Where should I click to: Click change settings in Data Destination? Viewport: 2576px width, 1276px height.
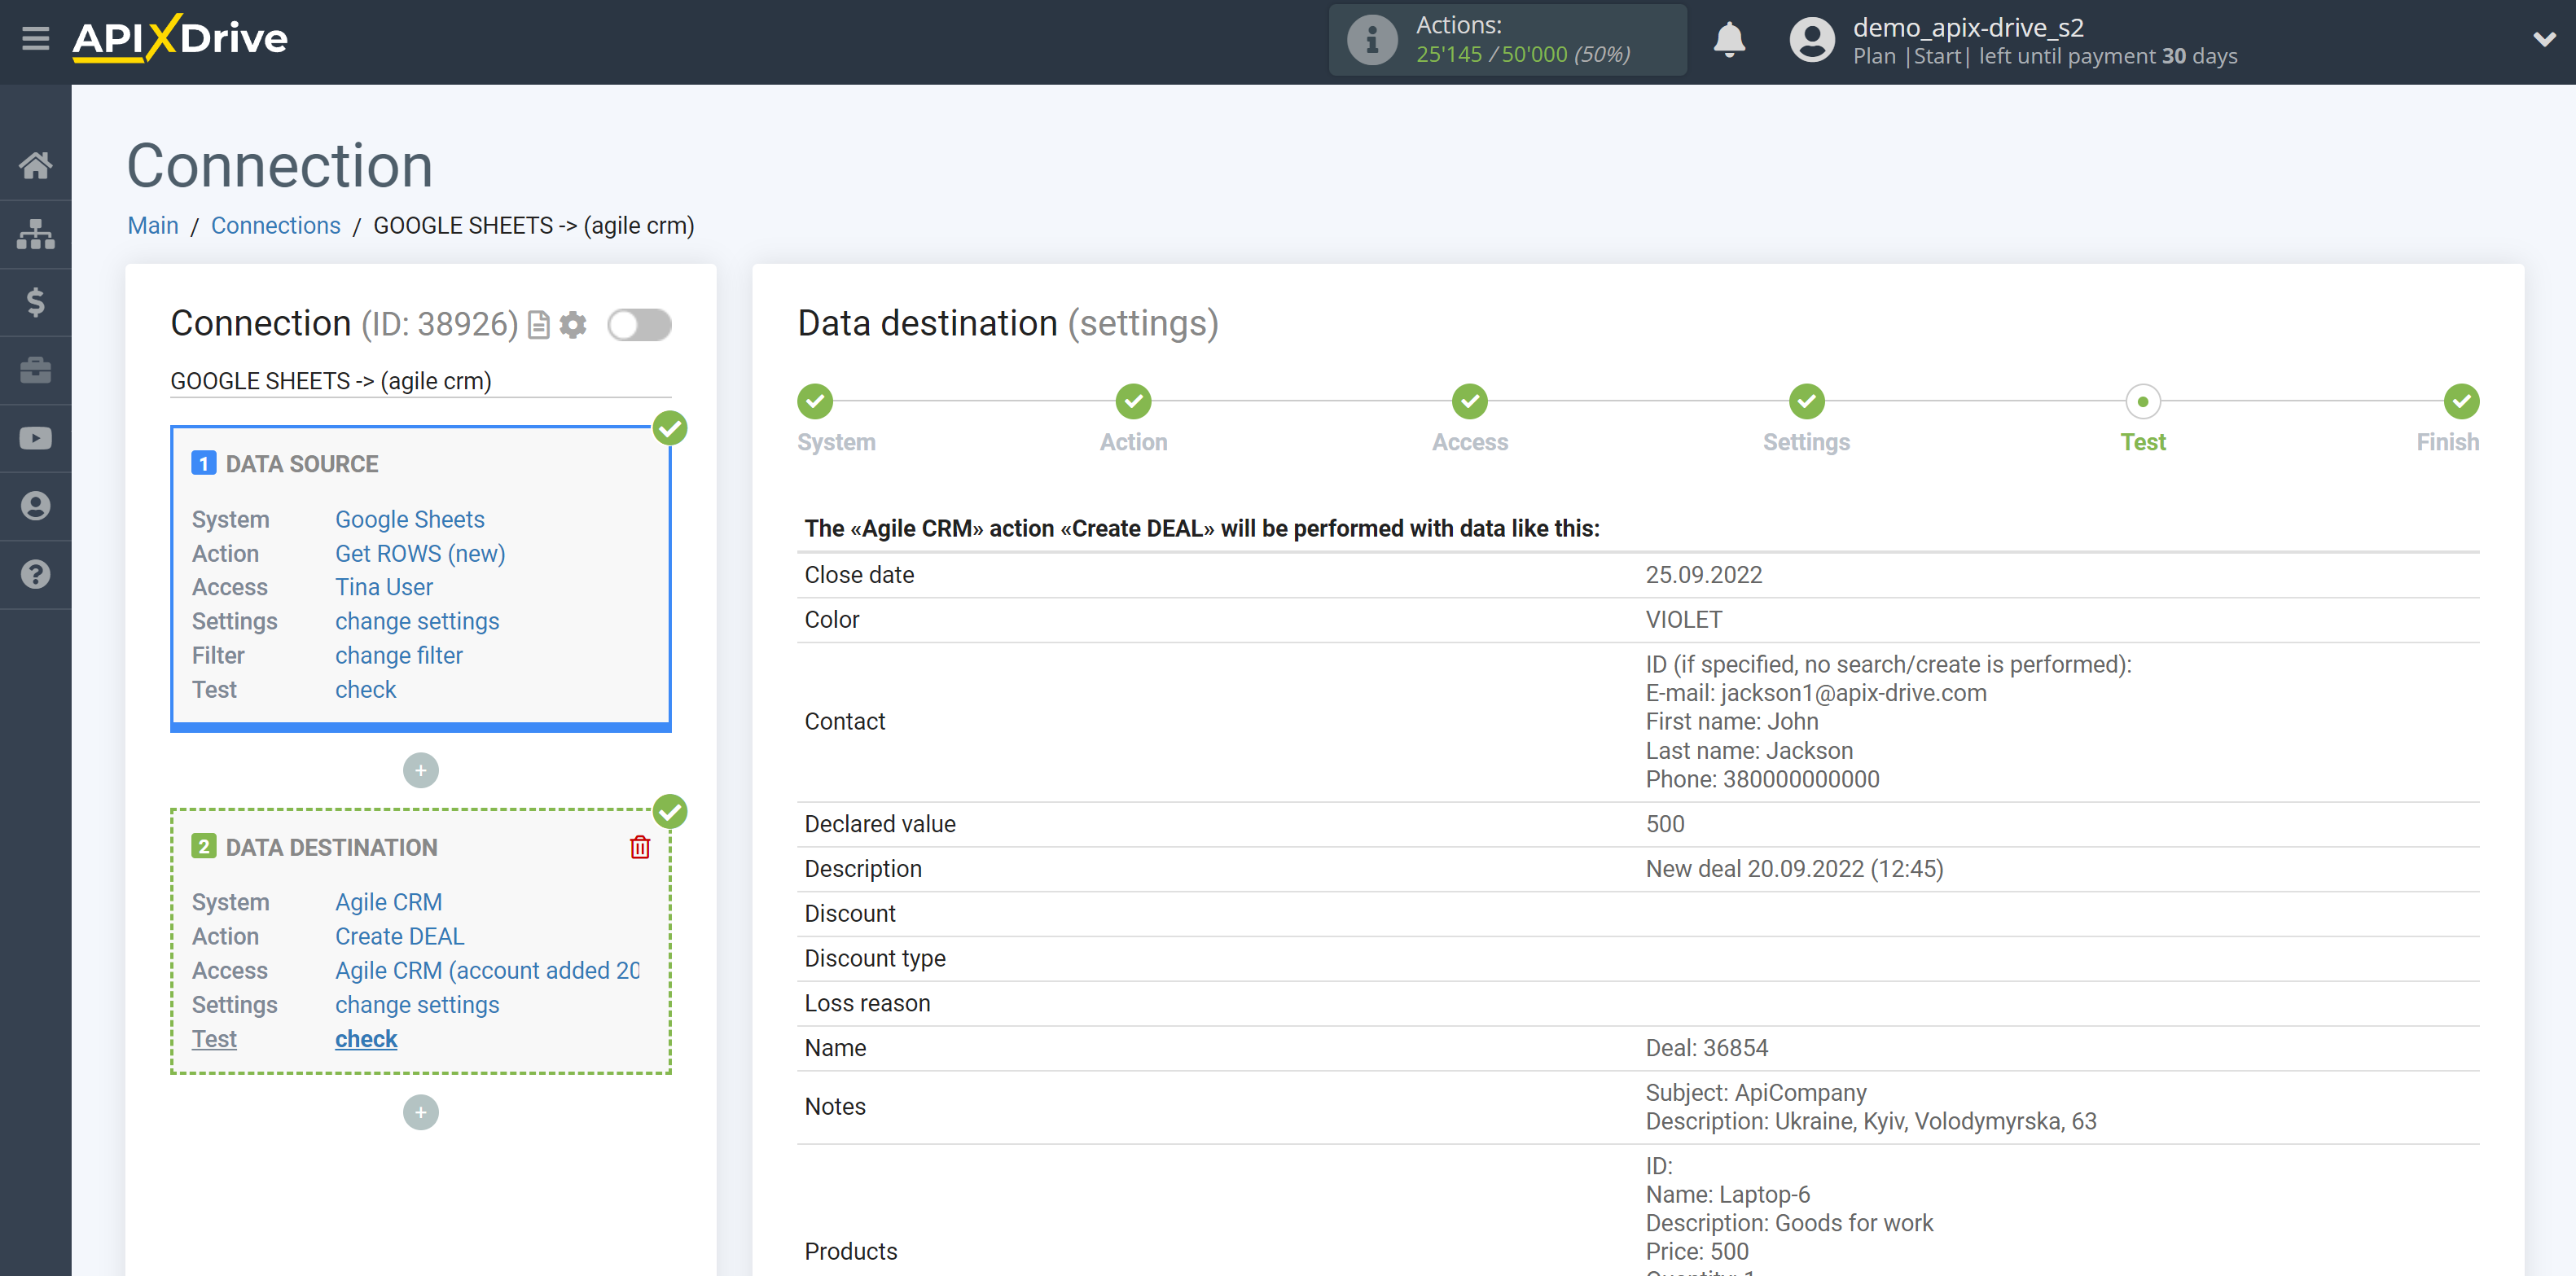[417, 1004]
